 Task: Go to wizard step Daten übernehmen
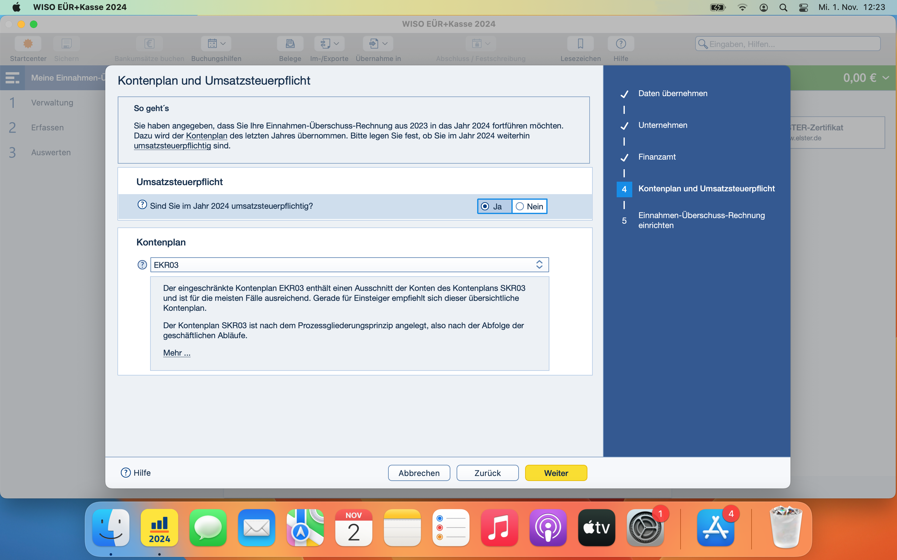coord(672,93)
